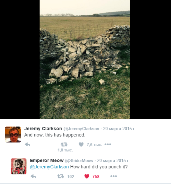Open the @JeremyClarkson handle beside the name
Viewport: 171px width, 184px height.
coord(81,129)
